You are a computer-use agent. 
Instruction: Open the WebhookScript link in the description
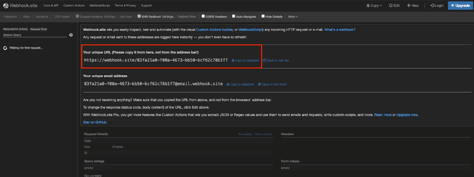[x=251, y=30]
